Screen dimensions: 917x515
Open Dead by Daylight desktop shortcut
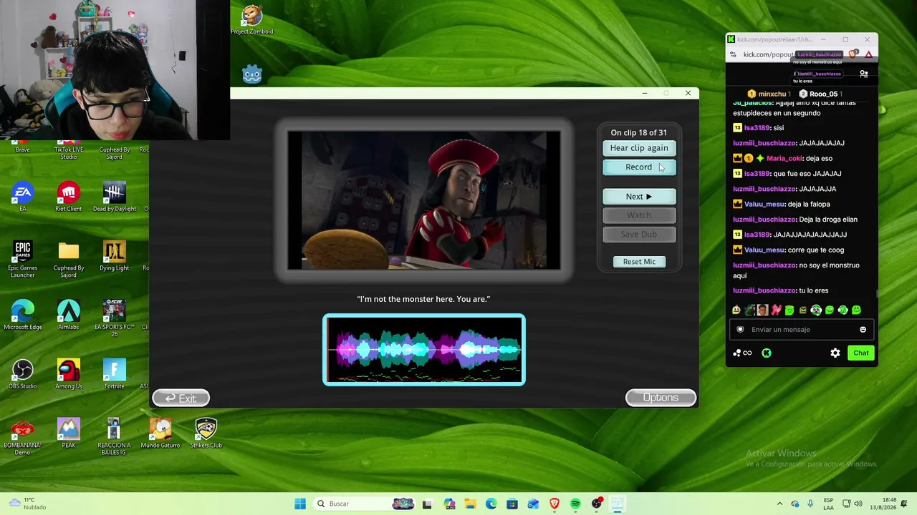[x=115, y=197]
